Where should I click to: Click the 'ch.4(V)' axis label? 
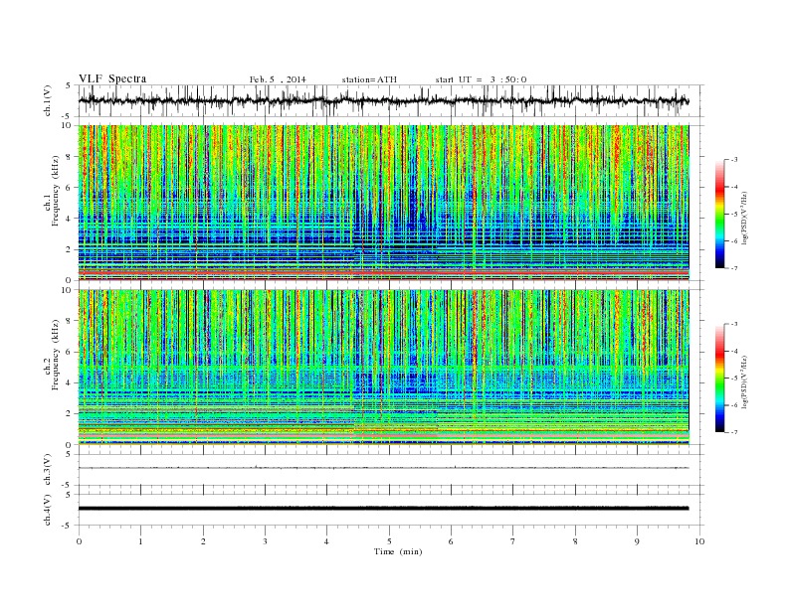coord(47,510)
